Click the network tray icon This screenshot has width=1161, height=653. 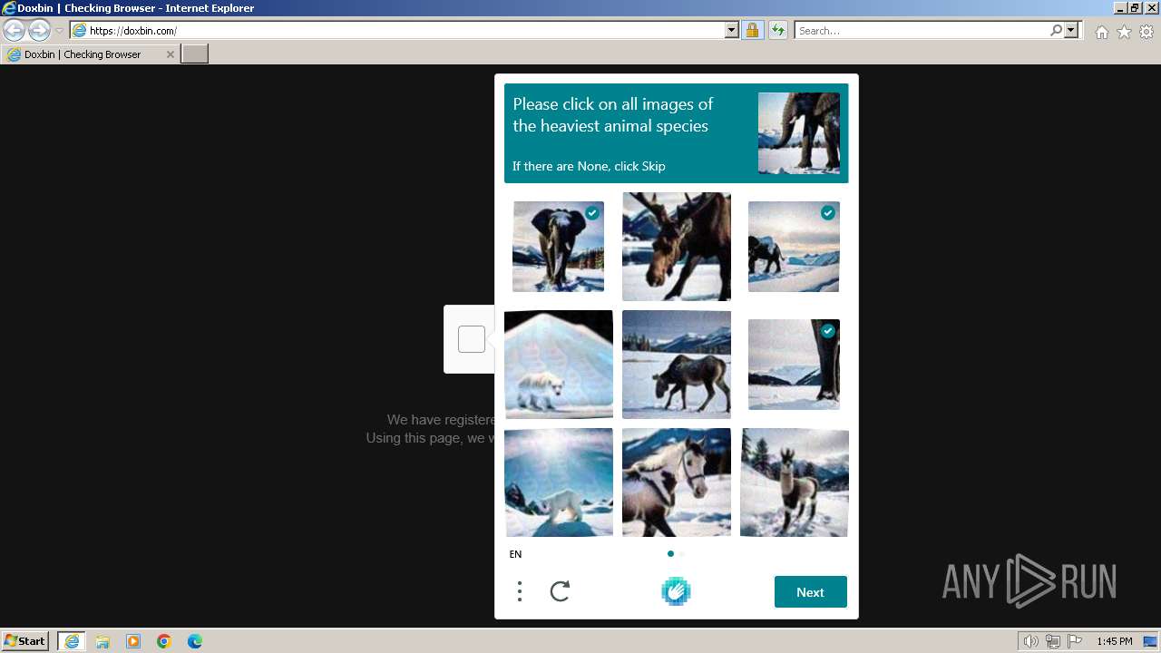1053,641
